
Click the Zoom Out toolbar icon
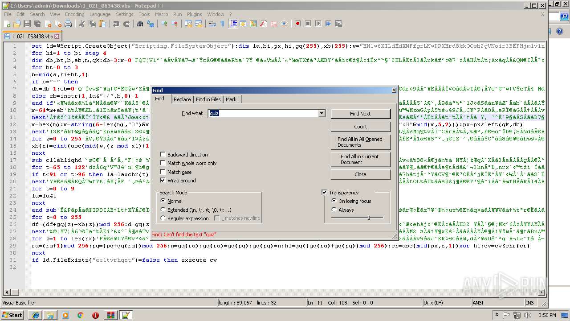(175, 24)
